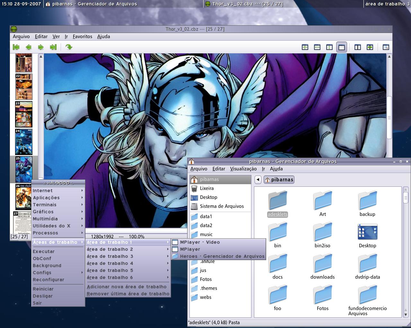Select Heroes - Gerenciador de Arquivos entry

click(x=218, y=256)
